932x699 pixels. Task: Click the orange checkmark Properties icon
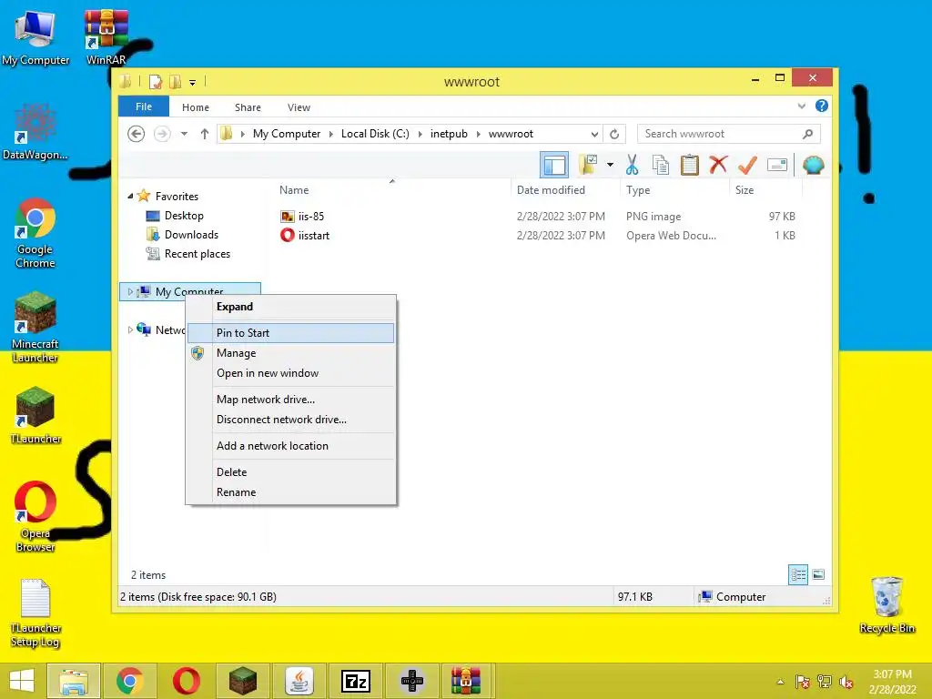pos(747,165)
